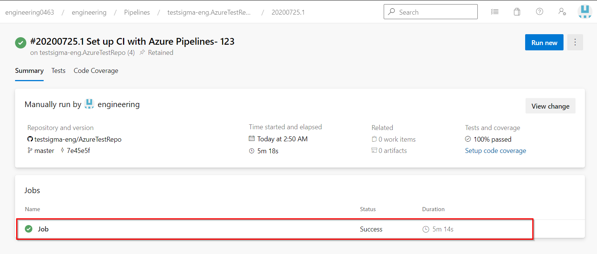Click the Duration column header
This screenshot has width=597, height=254.
coord(433,209)
